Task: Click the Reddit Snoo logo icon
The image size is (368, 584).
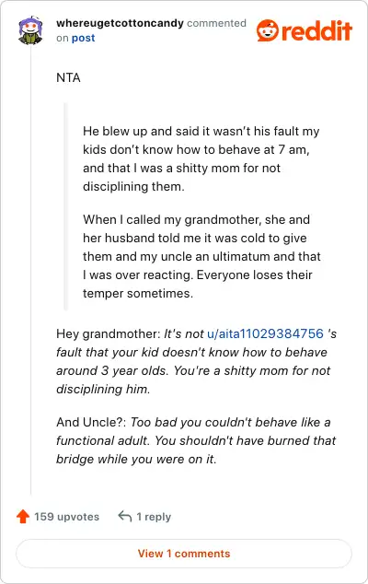Action: point(268,30)
